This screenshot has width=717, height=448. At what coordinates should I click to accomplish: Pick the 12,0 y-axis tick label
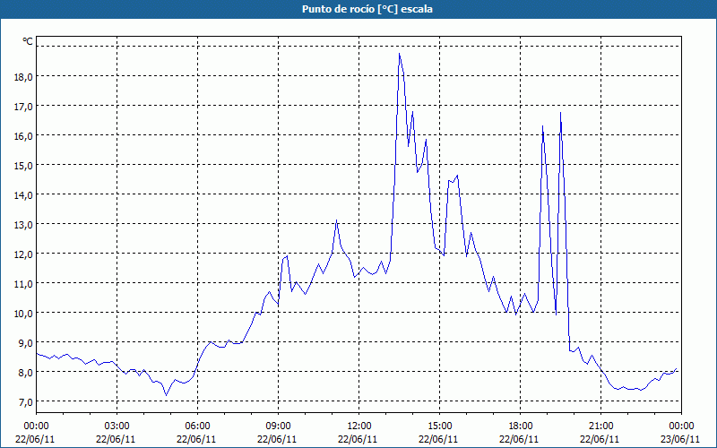click(23, 254)
